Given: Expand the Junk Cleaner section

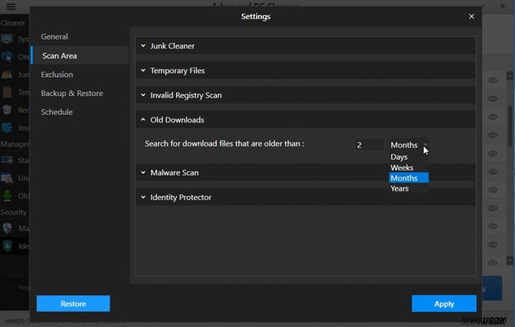Looking at the screenshot, I should [173, 46].
